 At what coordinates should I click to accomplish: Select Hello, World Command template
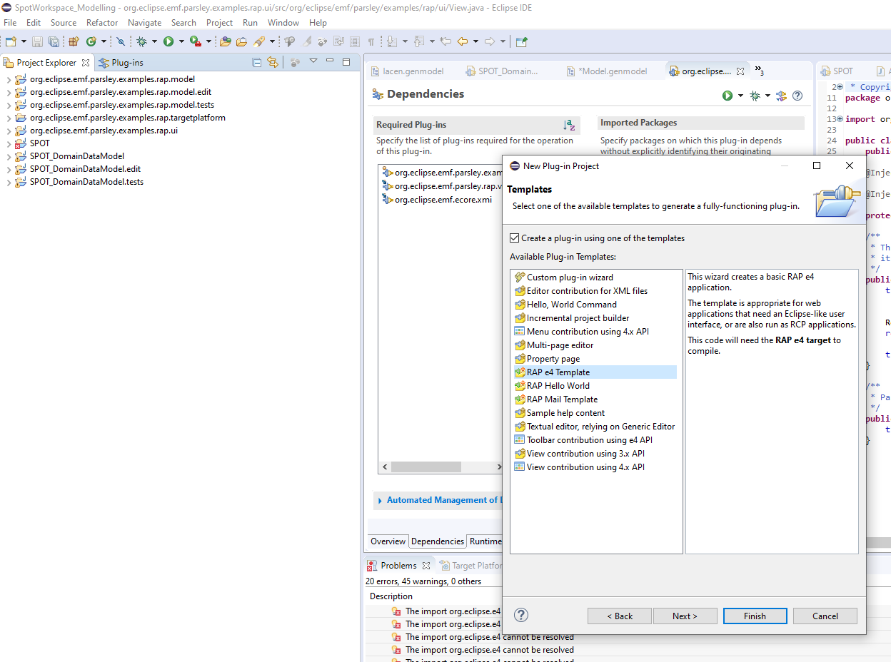point(571,305)
